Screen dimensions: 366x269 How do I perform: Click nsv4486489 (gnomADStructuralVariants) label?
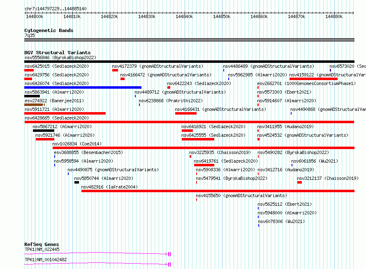tap(269, 66)
